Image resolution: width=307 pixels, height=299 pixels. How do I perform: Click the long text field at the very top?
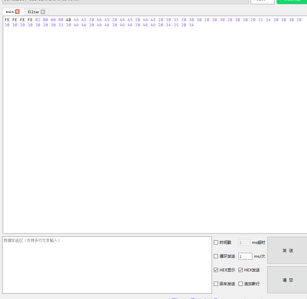[x=125, y=1]
